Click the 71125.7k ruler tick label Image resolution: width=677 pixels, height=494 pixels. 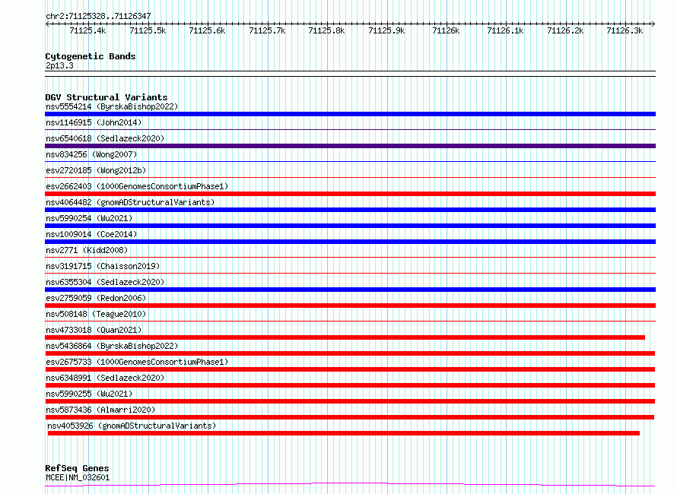[x=267, y=30]
